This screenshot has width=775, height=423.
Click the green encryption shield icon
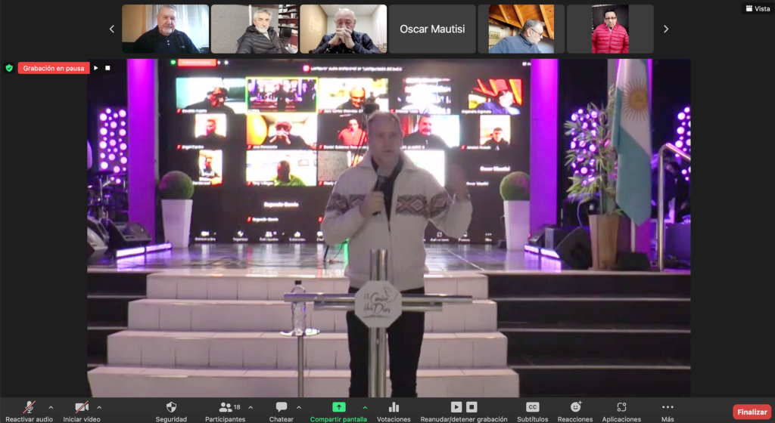point(9,68)
